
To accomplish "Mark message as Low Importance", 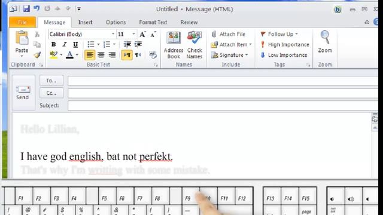I will (284, 55).
